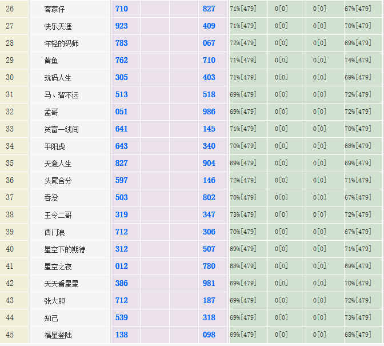Click the number 981 in 天天看星星 row
This screenshot has width=384, height=346.
click(209, 283)
